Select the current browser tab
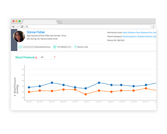The width and height of the screenshot is (167, 134). [x=39, y=21]
